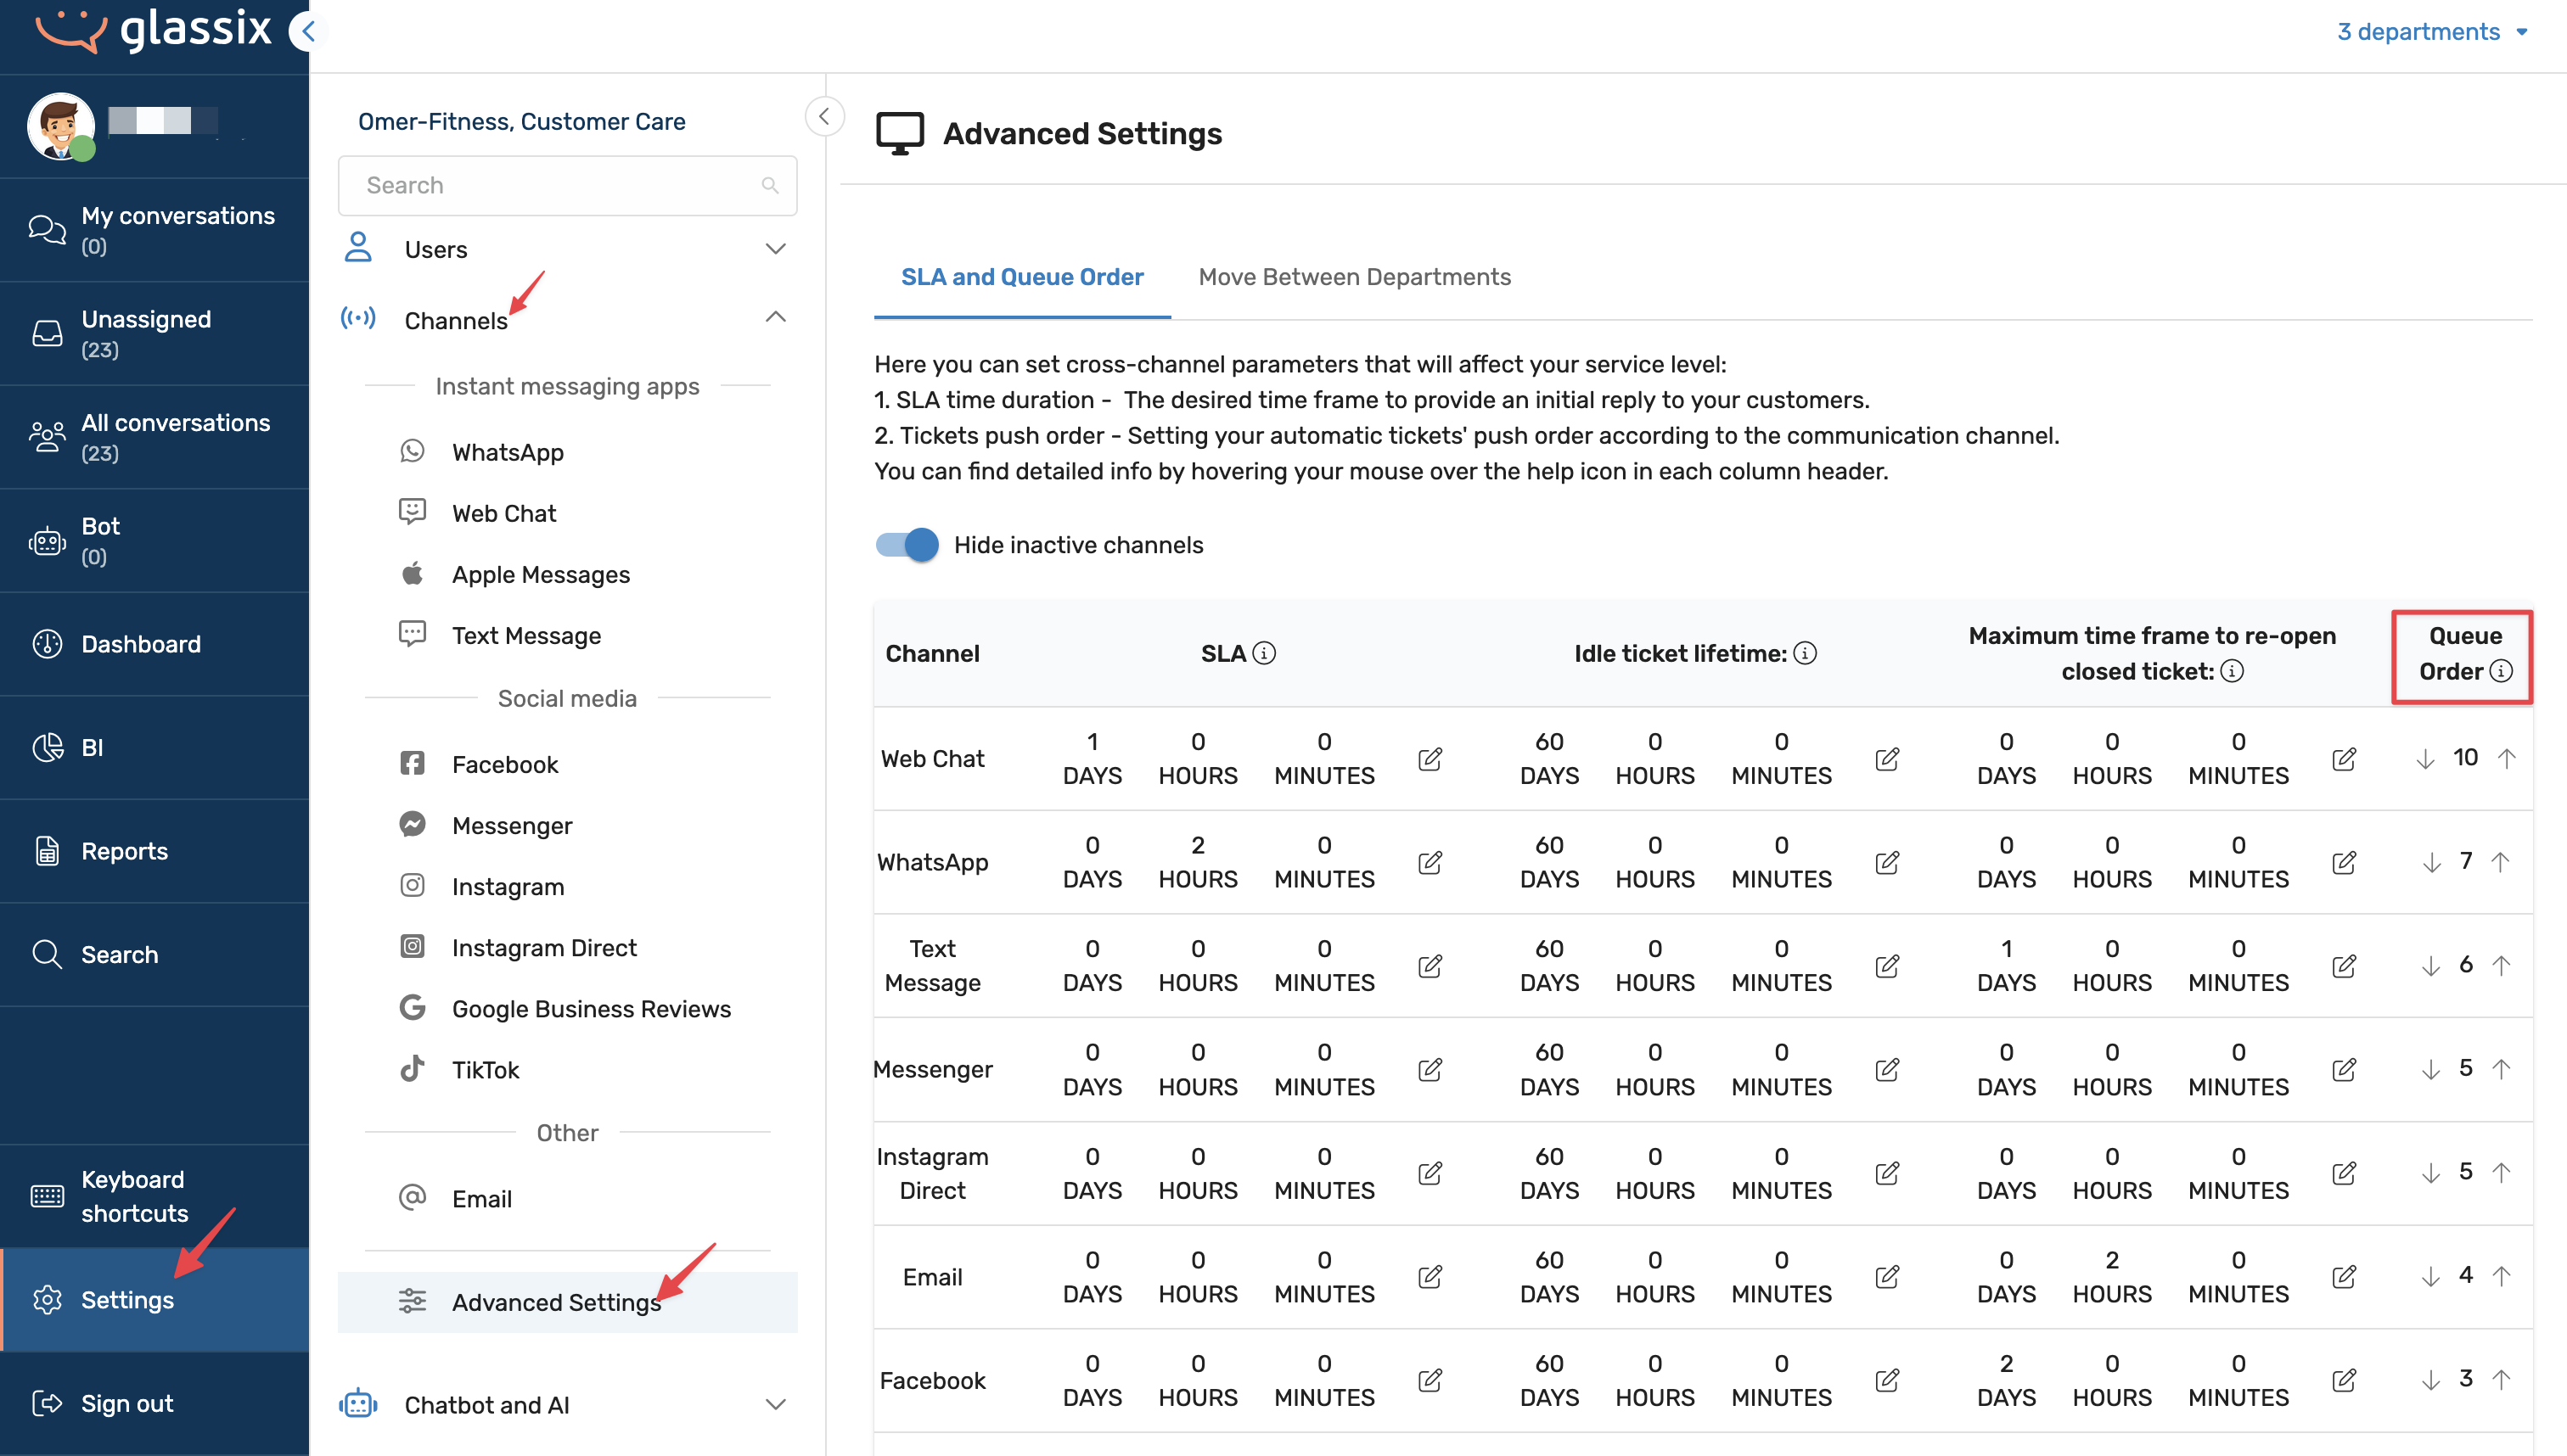
Task: Edit Web Chat SLA duration pencil icon
Action: click(x=1430, y=759)
